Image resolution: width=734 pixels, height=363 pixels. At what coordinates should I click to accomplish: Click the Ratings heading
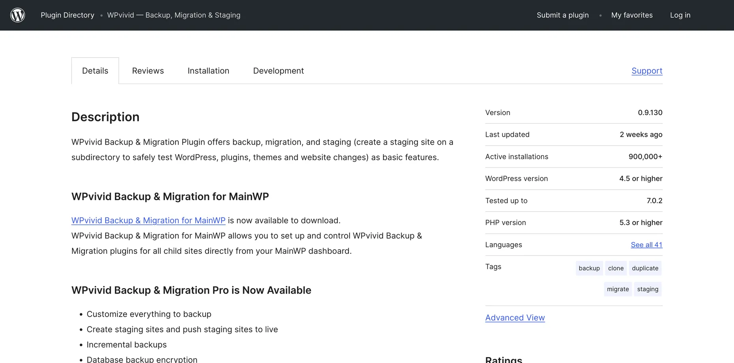504,359
